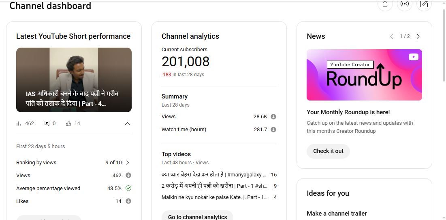Click 'Your Monthly Roundup is here!' headline

tap(348, 112)
